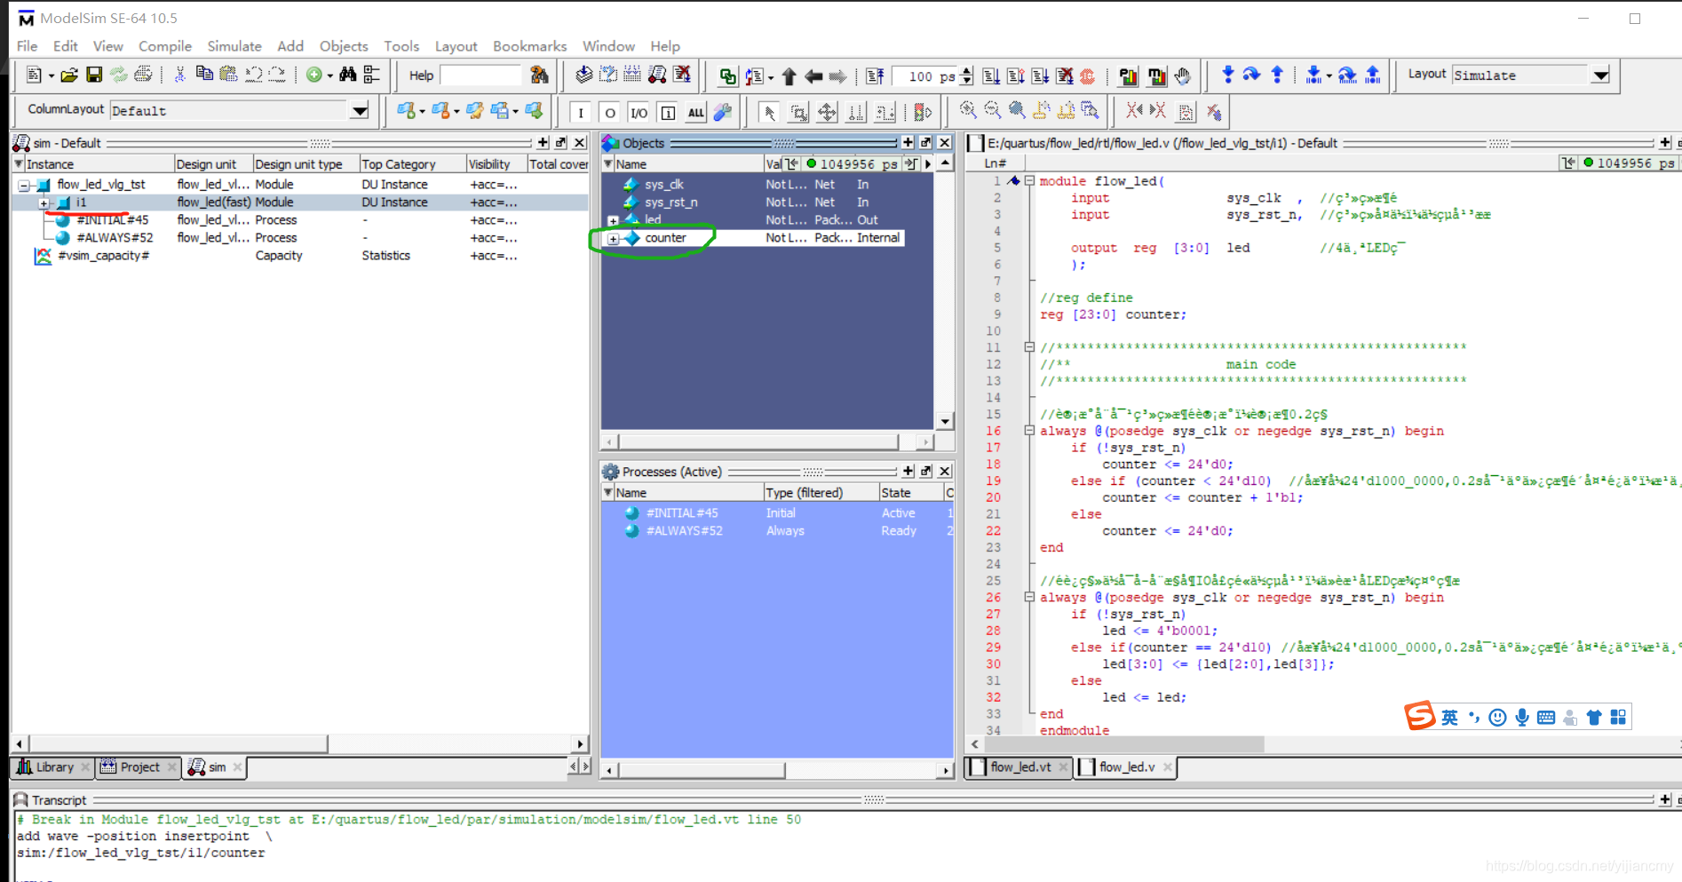
Task: Click the run length 100 ps field
Action: [x=924, y=76]
